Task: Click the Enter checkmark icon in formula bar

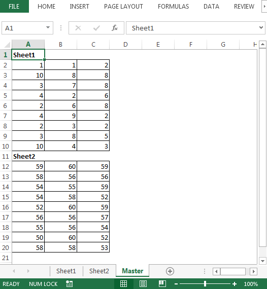Action: click(96, 28)
